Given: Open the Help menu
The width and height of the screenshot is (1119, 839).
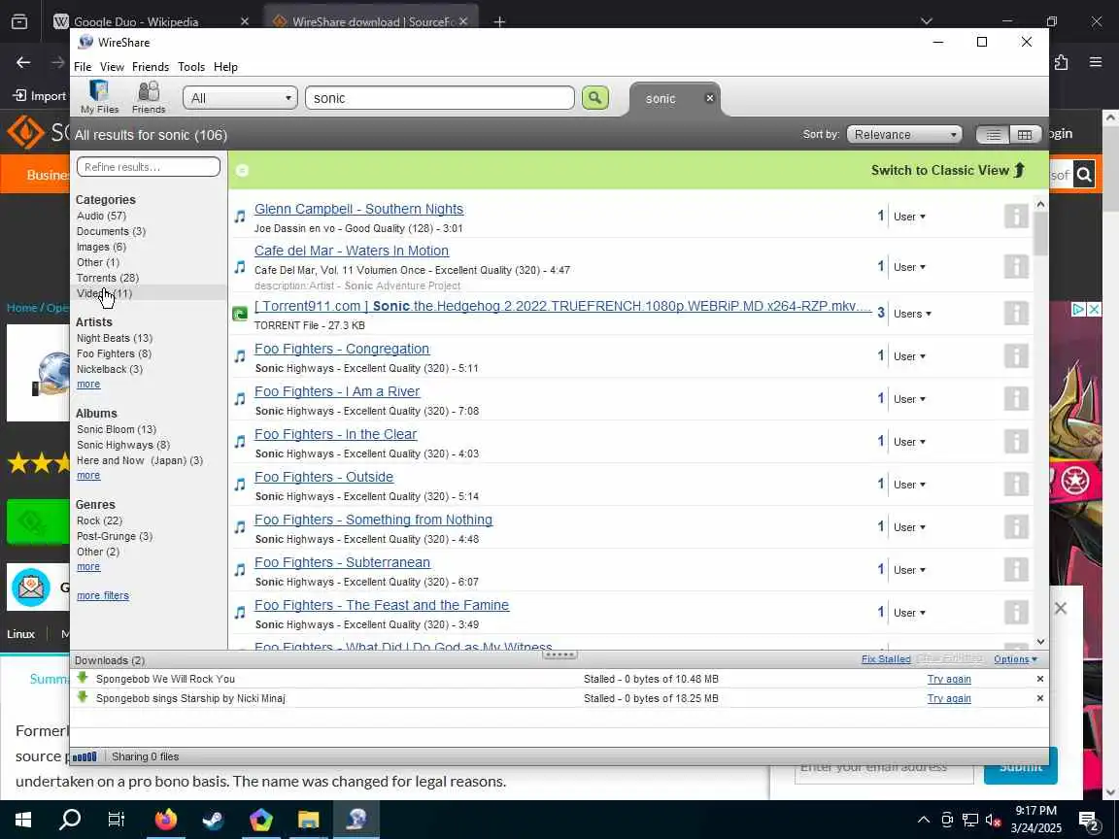Looking at the screenshot, I should 225,66.
